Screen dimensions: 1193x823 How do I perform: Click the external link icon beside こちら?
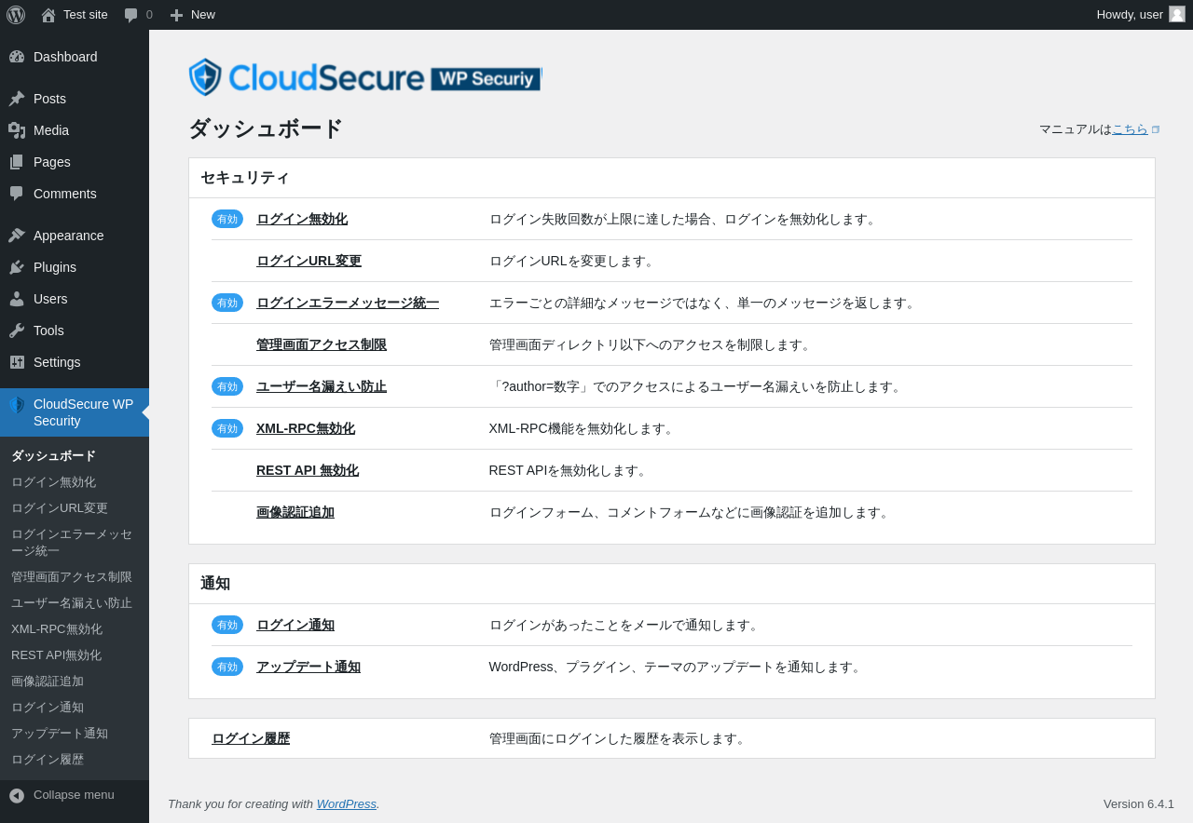click(1156, 129)
